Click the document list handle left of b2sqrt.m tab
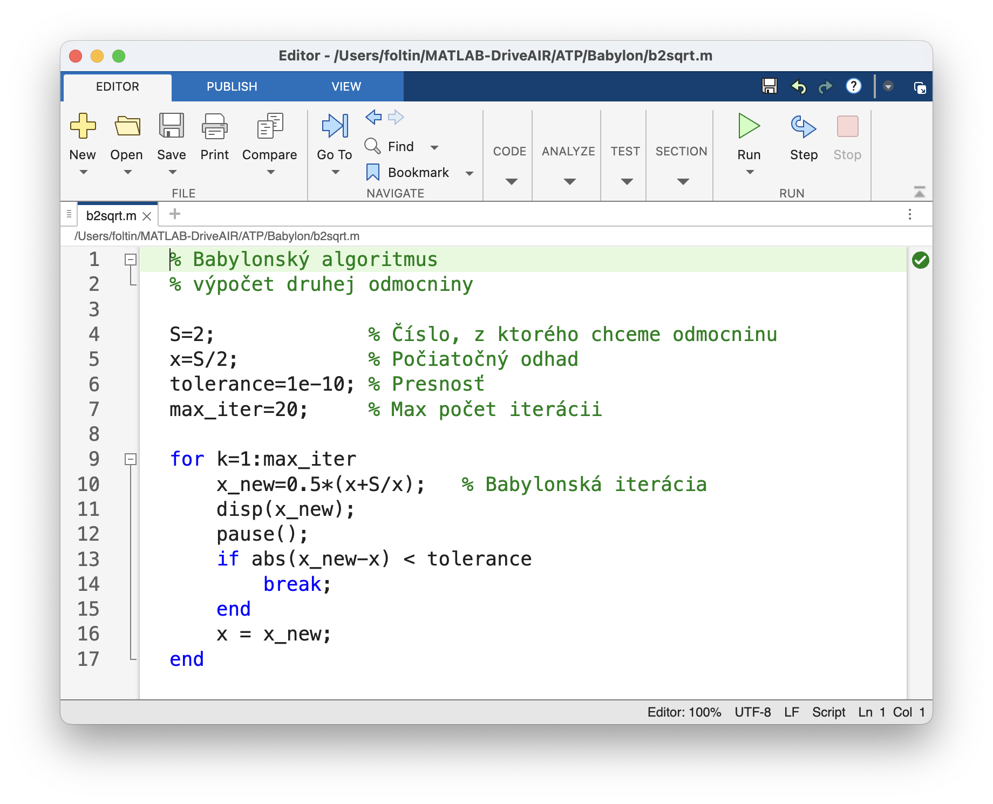Image resolution: width=993 pixels, height=804 pixels. click(69, 214)
